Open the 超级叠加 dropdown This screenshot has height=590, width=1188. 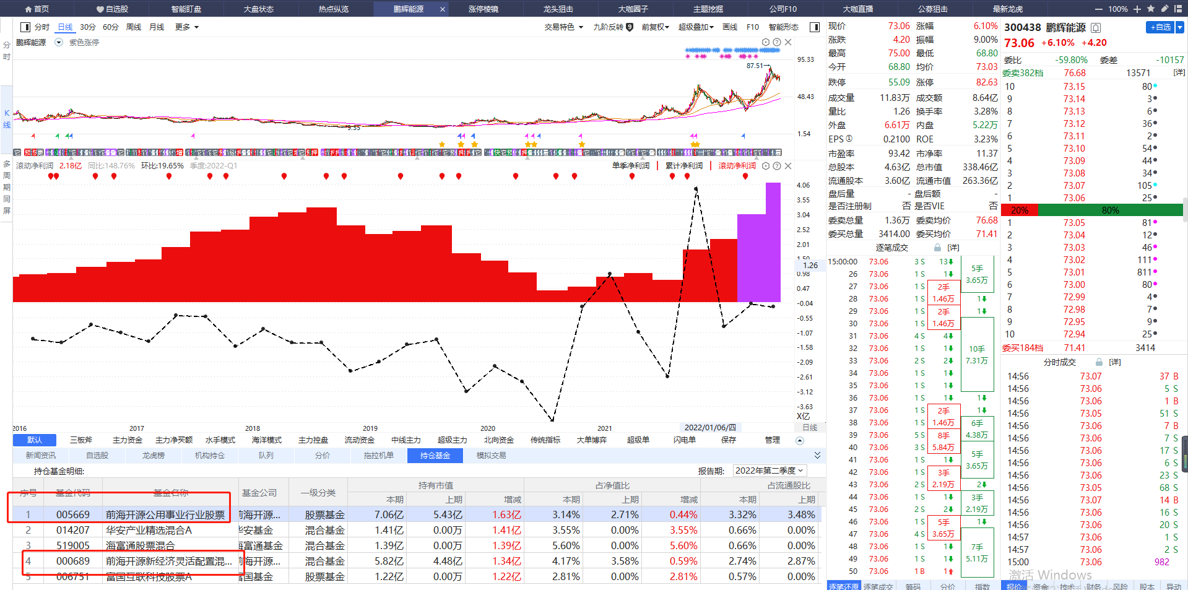click(696, 27)
